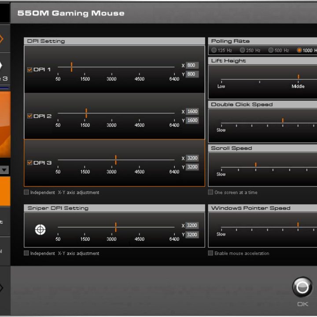Screen dimensions: 317x317
Task: Click the DPI 1 X value field
Action: click(192, 65)
